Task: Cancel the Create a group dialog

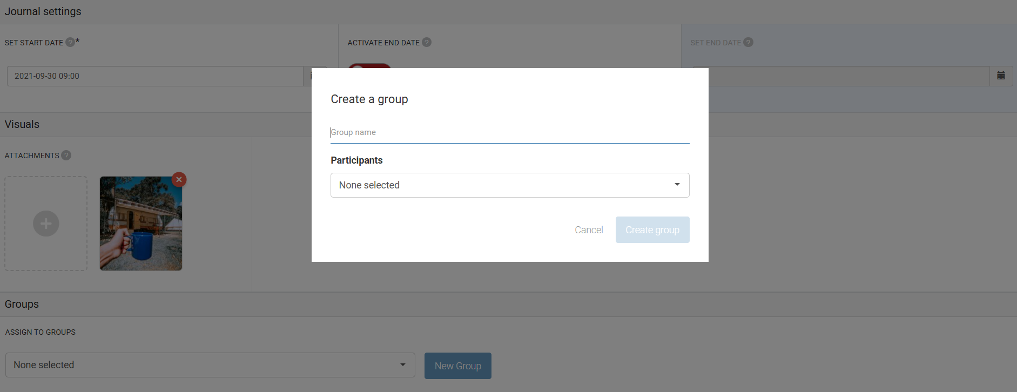Action: (x=589, y=230)
